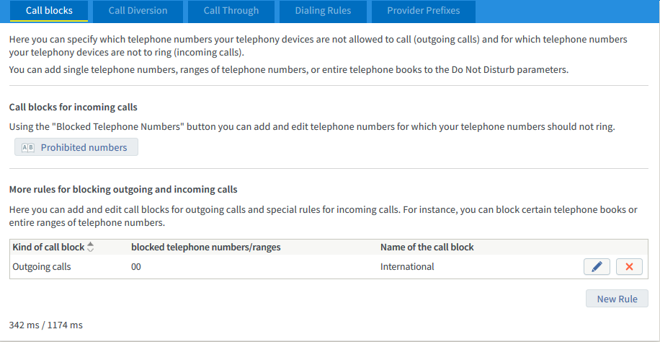
Task: Select the 'International' name cell
Action: [x=407, y=267]
